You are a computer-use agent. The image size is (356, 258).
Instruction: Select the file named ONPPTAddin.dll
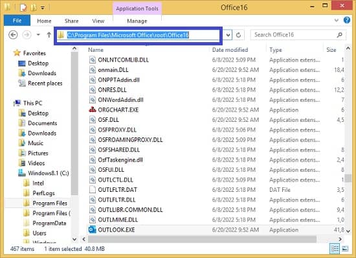118,80
